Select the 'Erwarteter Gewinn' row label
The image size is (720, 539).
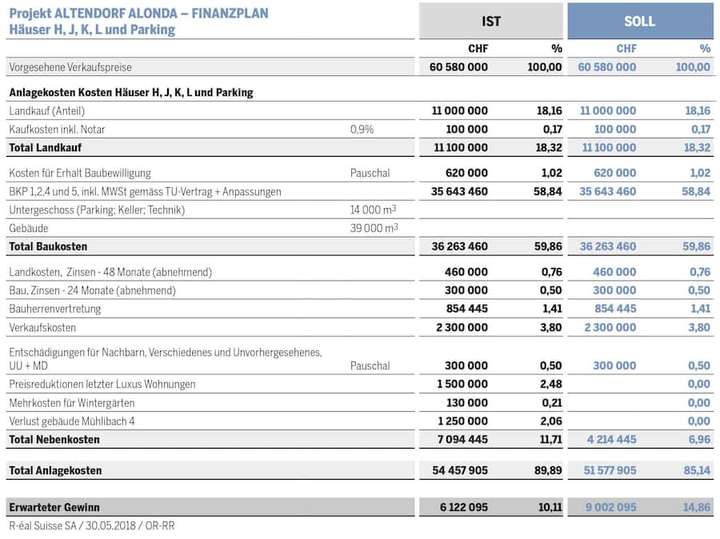pyautogui.click(x=54, y=507)
